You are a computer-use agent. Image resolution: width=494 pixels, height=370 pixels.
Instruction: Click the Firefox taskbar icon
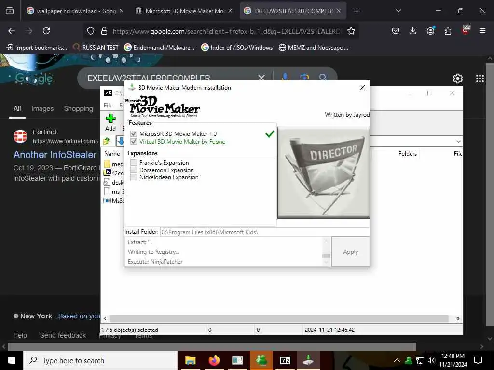[x=214, y=360]
